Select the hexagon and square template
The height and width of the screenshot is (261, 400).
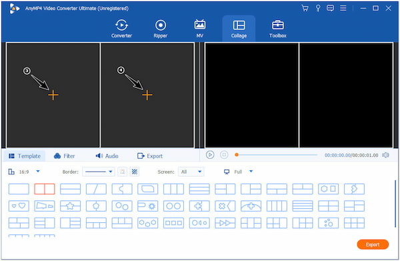point(328,189)
